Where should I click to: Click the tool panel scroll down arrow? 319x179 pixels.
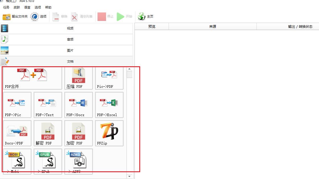129,176
